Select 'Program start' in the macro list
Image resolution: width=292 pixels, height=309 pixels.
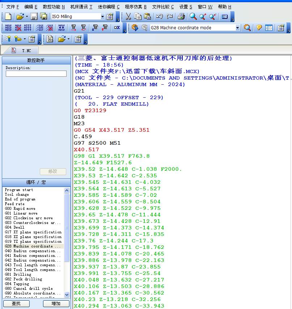(19, 190)
